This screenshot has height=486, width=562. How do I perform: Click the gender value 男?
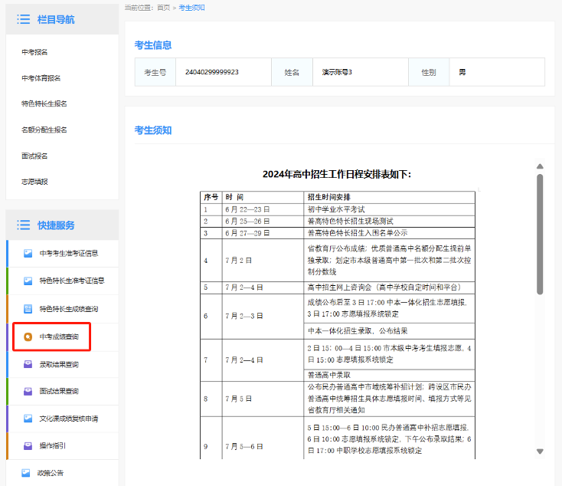click(x=462, y=72)
